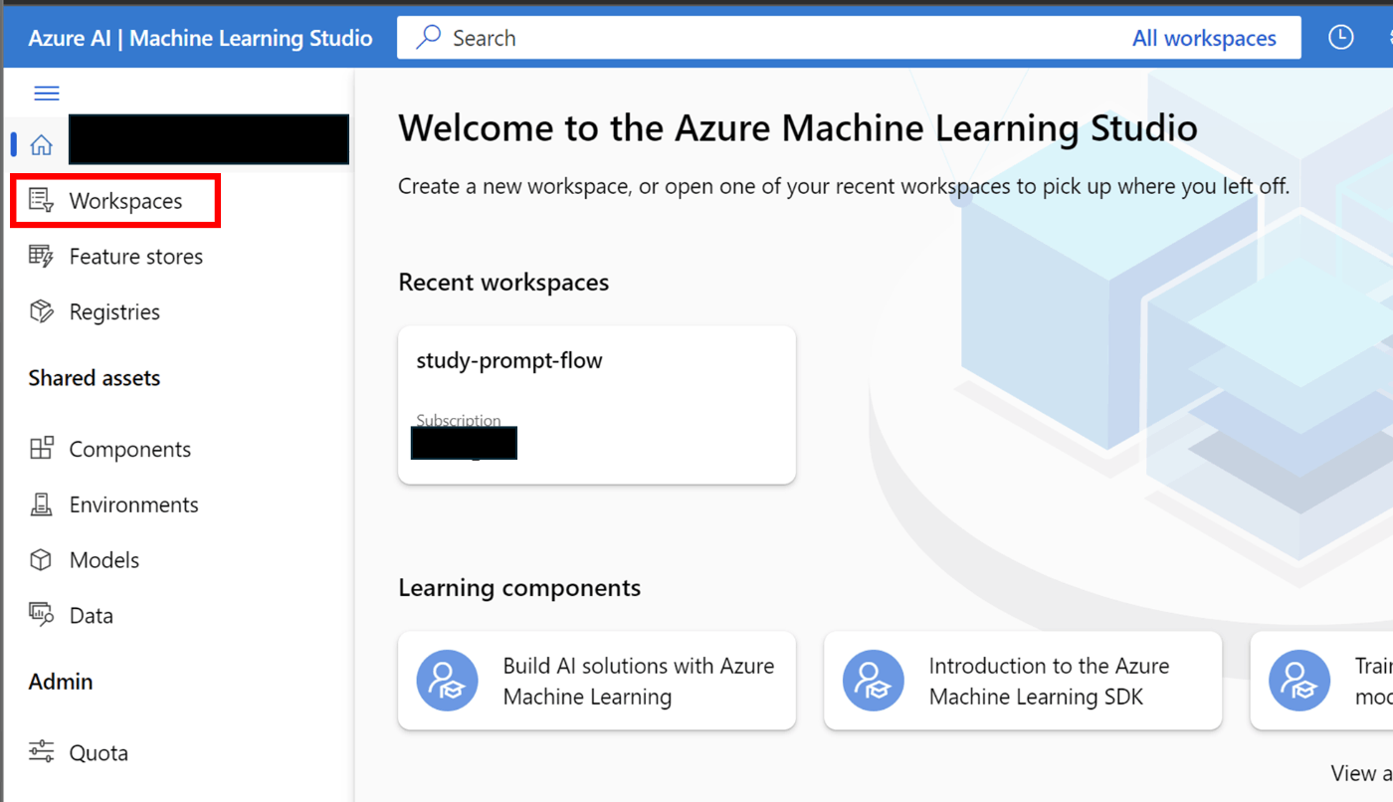Open Registries in the sidebar
1393x802 pixels.
click(x=114, y=312)
